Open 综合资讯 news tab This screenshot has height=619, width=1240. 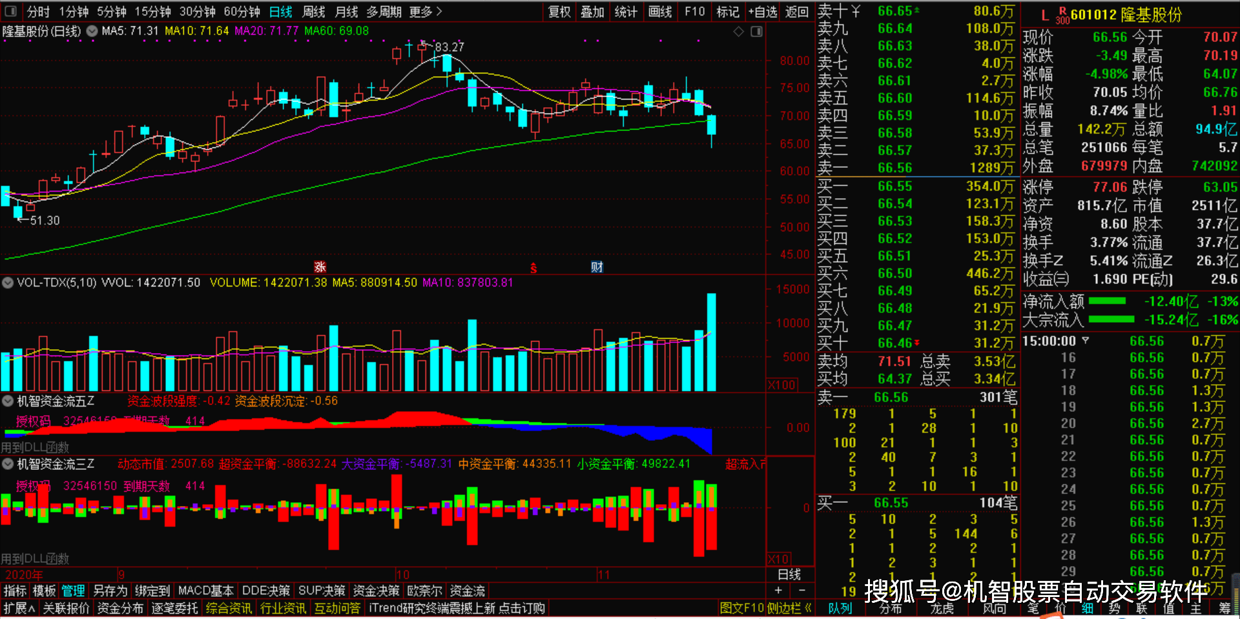229,608
